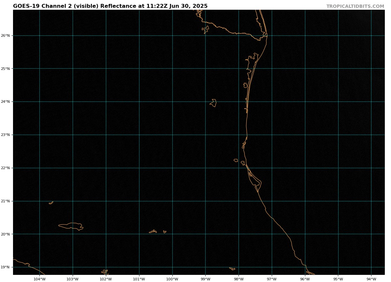The image size is (391, 282).
Task: Click the 104°W longitude label
Action: coord(39,279)
